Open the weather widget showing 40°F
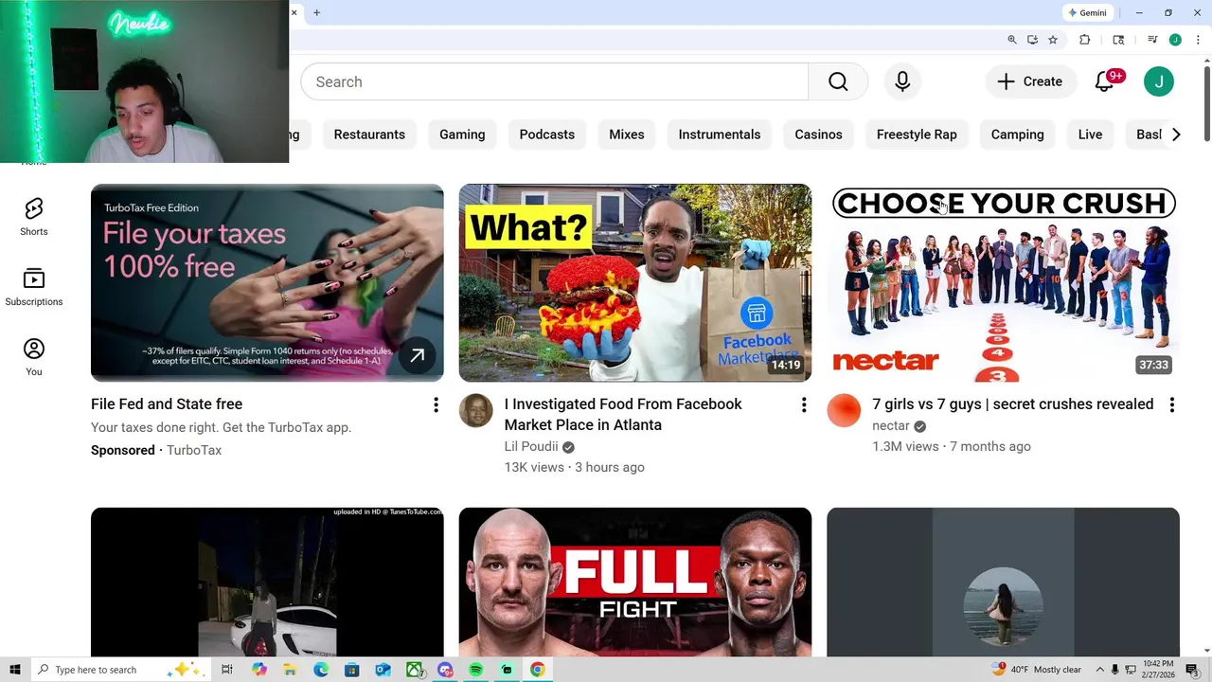 click(1037, 670)
